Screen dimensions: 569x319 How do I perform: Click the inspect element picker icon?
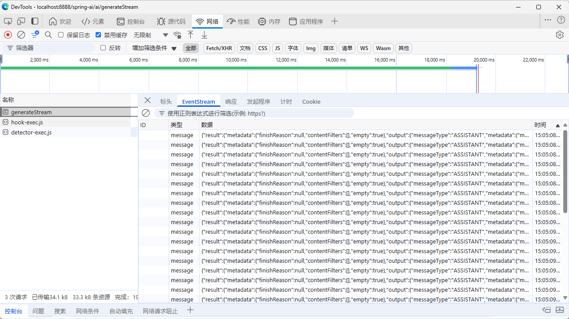[x=8, y=21]
